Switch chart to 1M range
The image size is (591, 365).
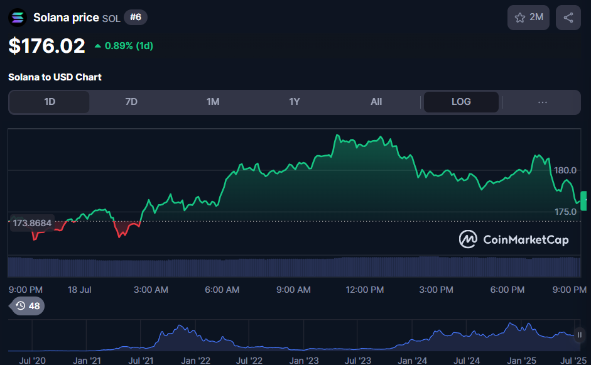pyautogui.click(x=213, y=102)
